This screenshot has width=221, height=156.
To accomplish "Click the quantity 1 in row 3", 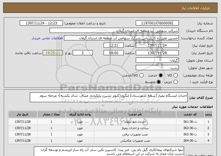I will click(x=51, y=134).
